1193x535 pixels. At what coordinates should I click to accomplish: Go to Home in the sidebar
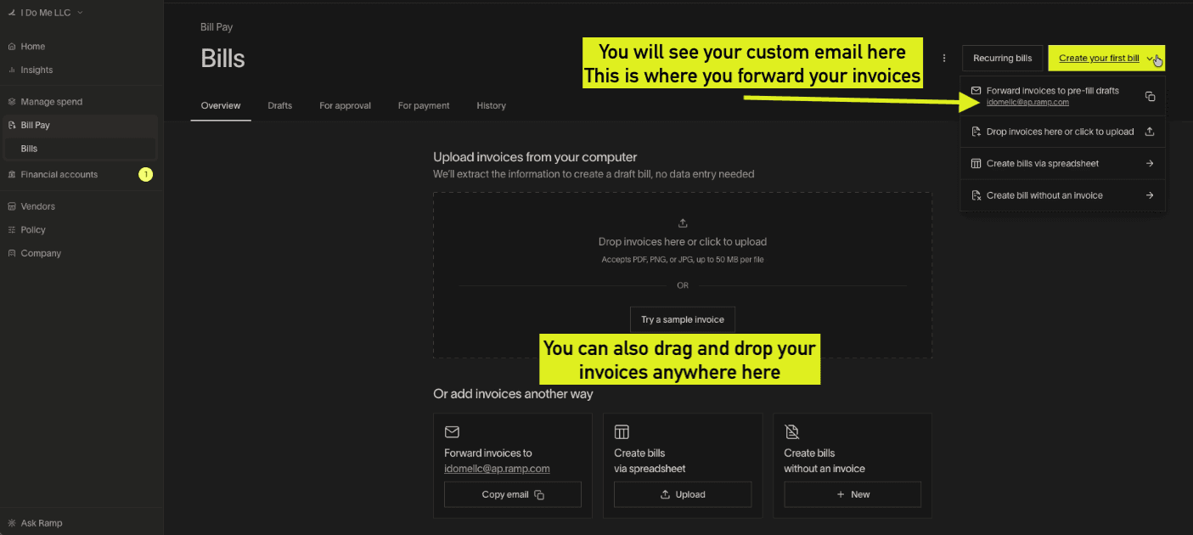coord(33,47)
